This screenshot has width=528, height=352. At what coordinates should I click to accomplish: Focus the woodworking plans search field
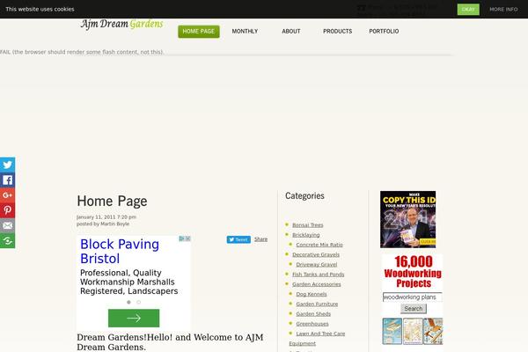pyautogui.click(x=413, y=297)
